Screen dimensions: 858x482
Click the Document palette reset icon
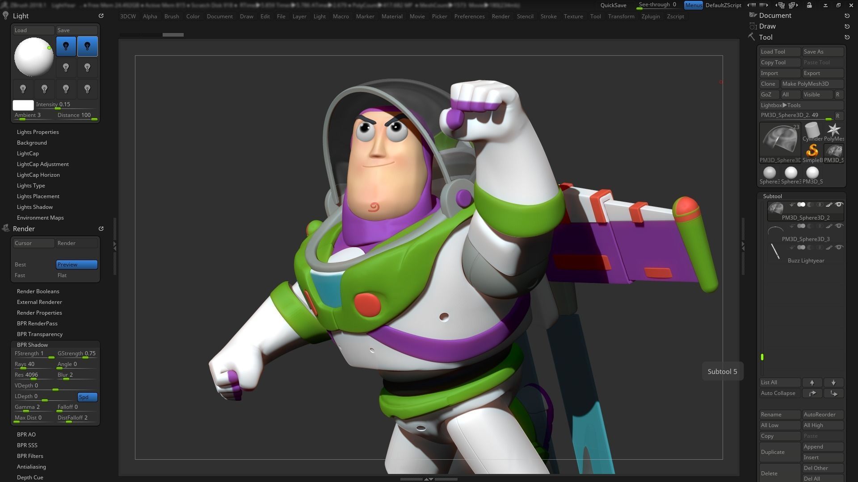click(847, 16)
